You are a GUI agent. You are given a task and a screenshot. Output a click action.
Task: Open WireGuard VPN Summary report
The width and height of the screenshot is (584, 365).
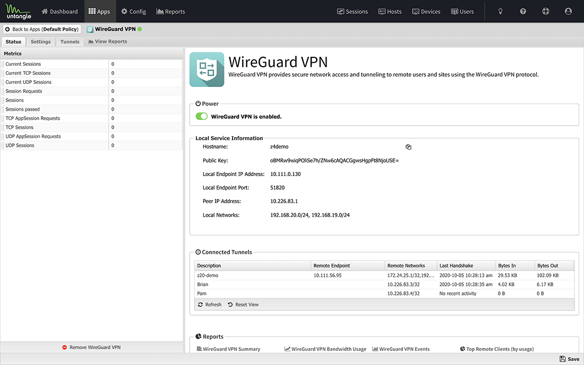[x=228, y=349]
